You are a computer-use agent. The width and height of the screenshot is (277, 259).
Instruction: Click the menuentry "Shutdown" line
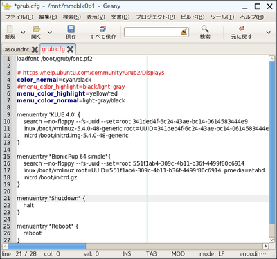tap(51, 198)
